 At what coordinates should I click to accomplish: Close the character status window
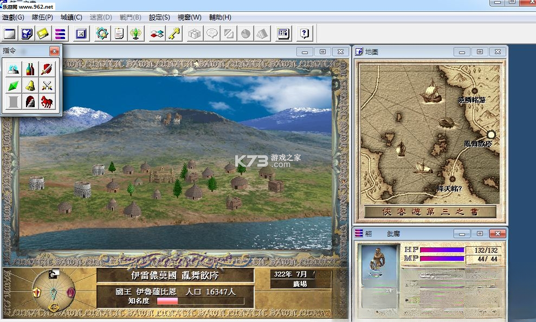coord(498,234)
